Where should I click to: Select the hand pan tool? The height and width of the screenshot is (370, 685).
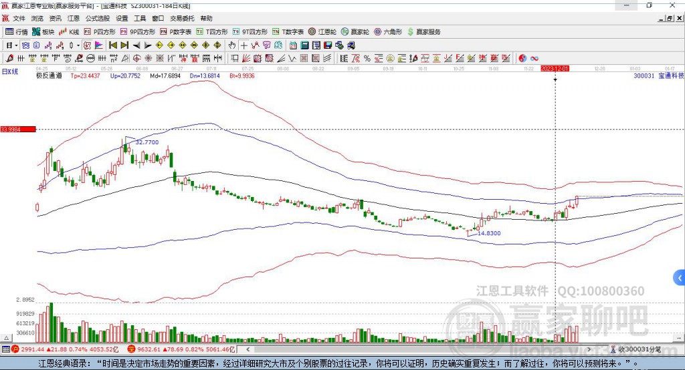tap(232, 45)
